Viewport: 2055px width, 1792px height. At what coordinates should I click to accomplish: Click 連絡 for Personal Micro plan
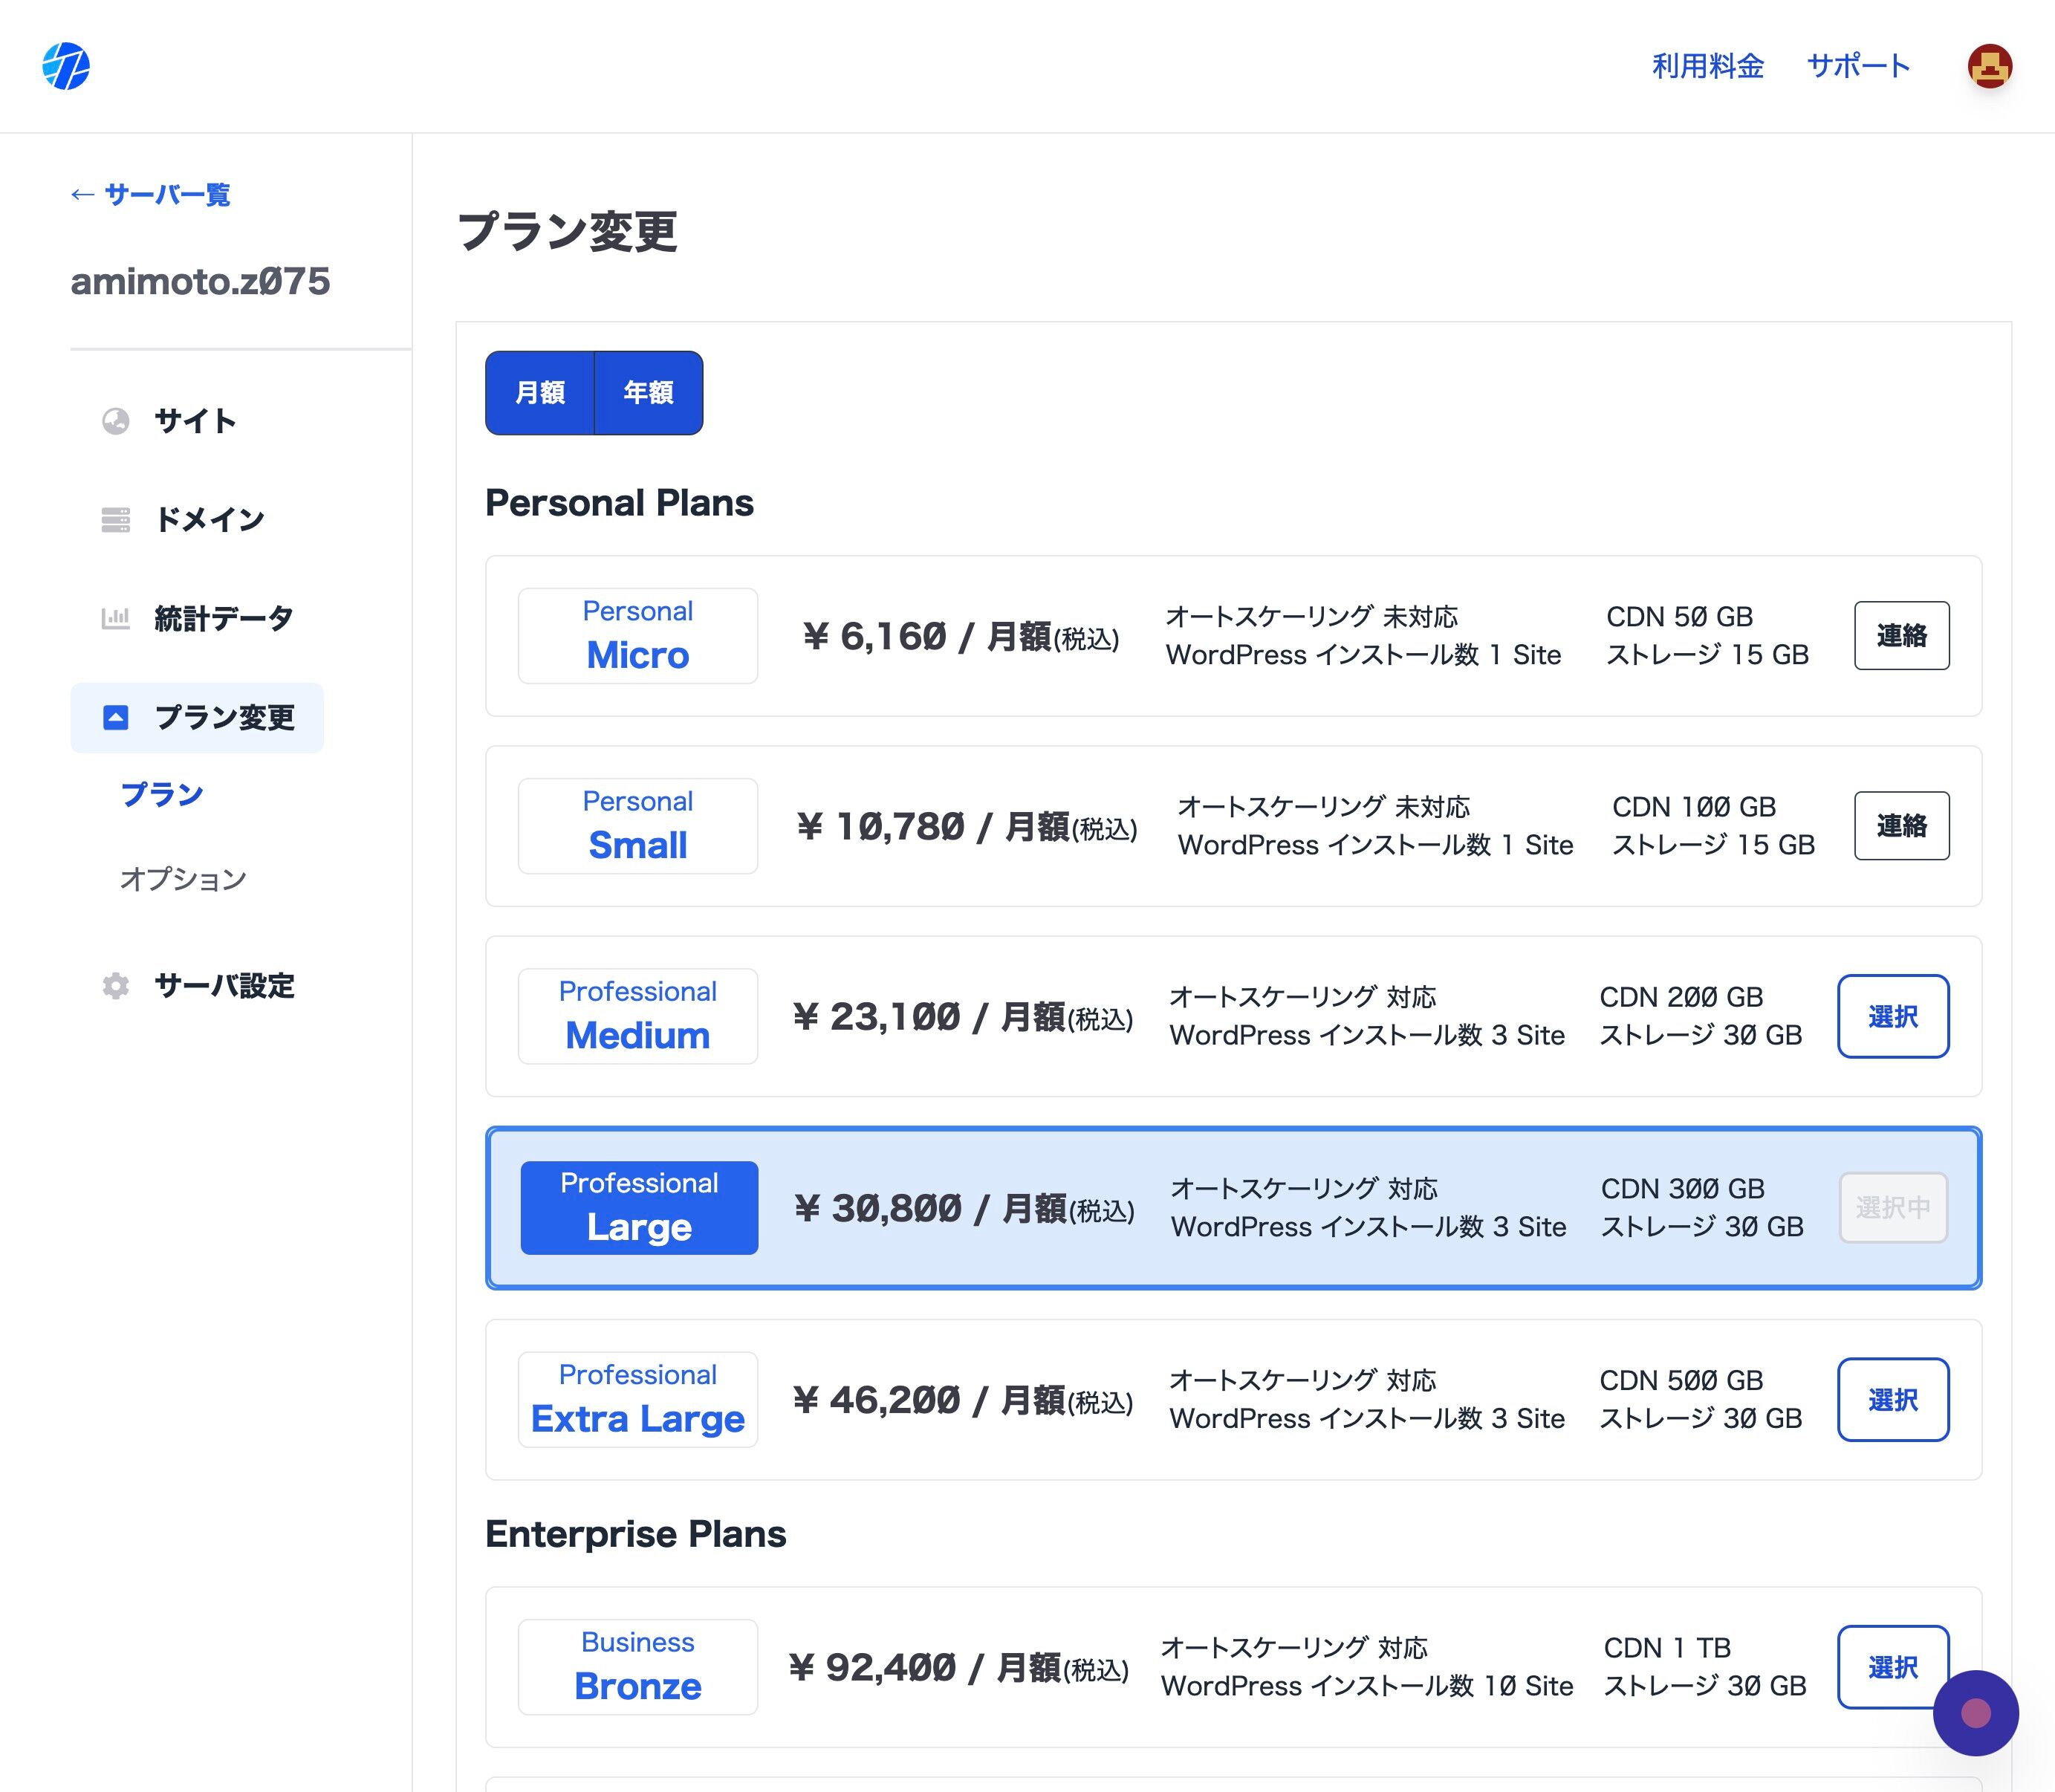pos(1901,635)
